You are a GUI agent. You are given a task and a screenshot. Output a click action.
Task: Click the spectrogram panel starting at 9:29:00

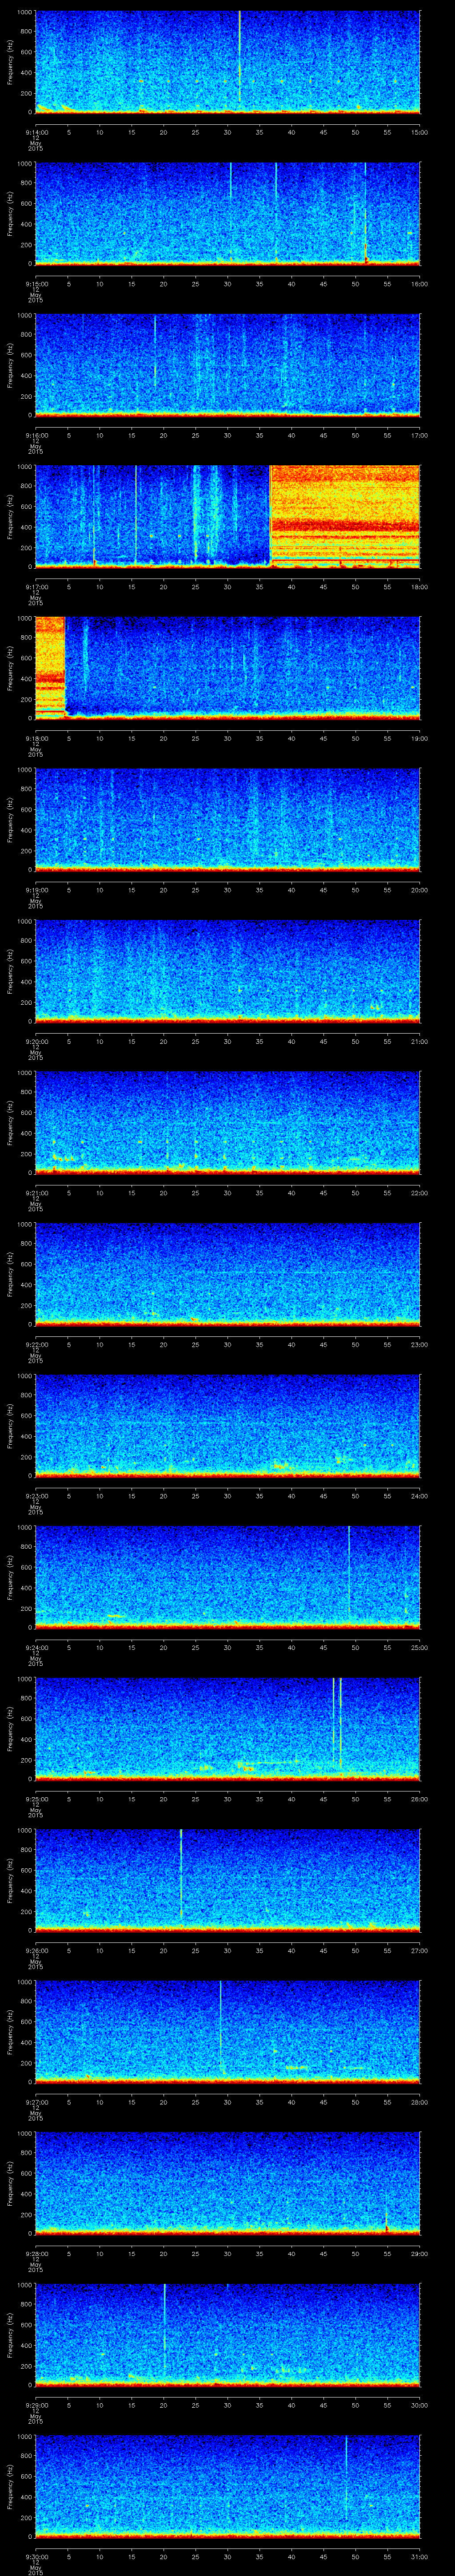227,2335
